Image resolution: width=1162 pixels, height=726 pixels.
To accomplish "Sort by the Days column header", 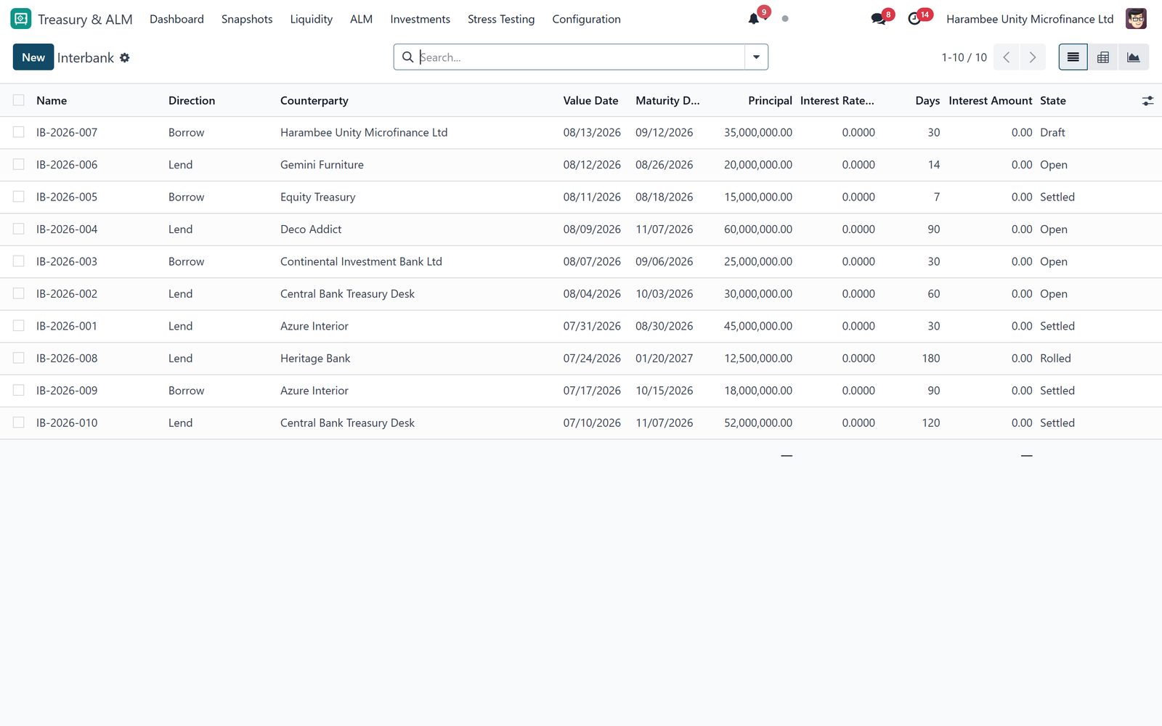I will [x=927, y=100].
